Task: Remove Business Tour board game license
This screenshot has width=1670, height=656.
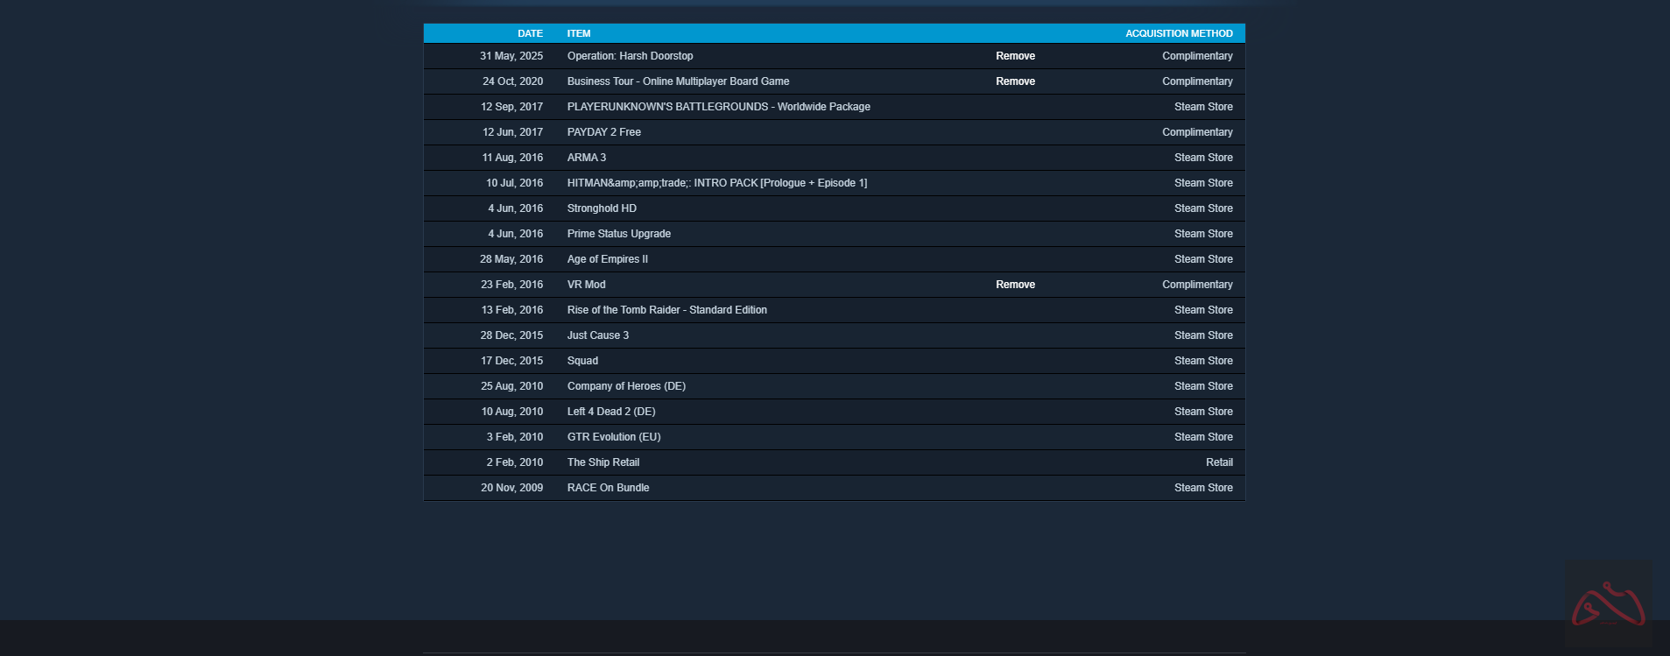Action: point(1015,81)
